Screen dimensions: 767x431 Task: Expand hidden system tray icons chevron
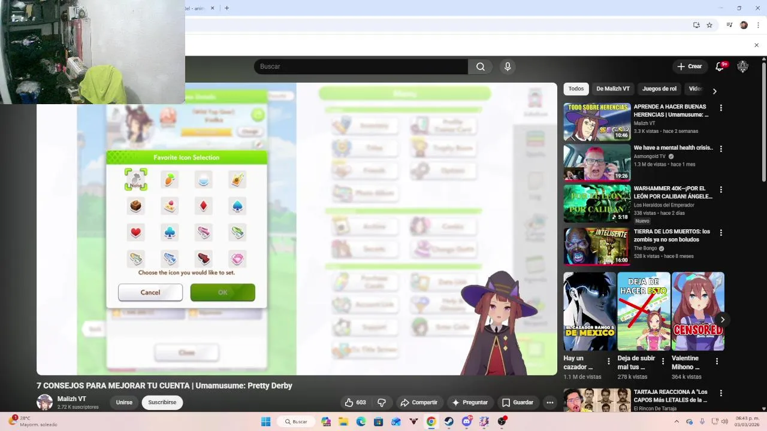tap(677, 421)
